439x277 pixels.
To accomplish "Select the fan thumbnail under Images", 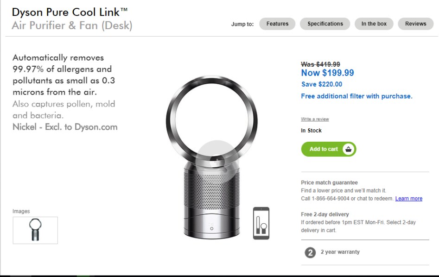I will tap(35, 230).
